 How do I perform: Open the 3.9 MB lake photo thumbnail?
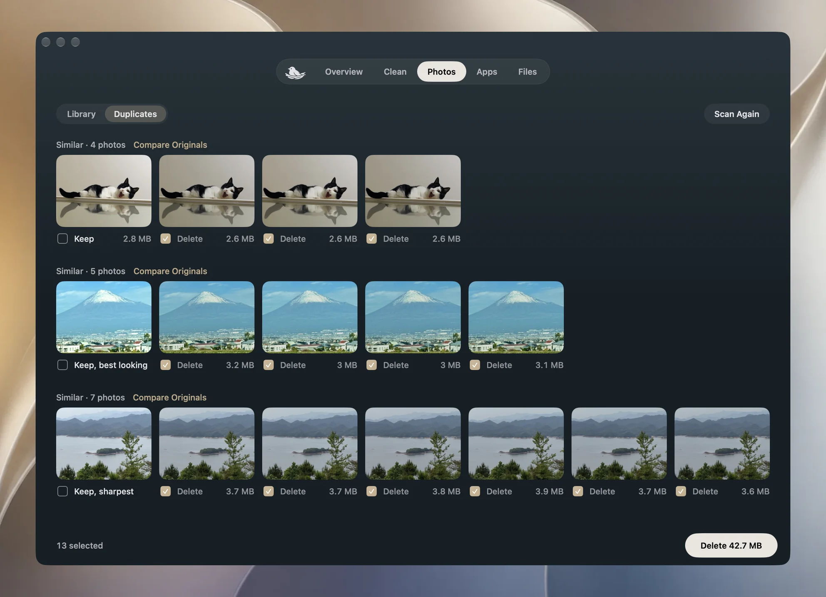tap(516, 443)
